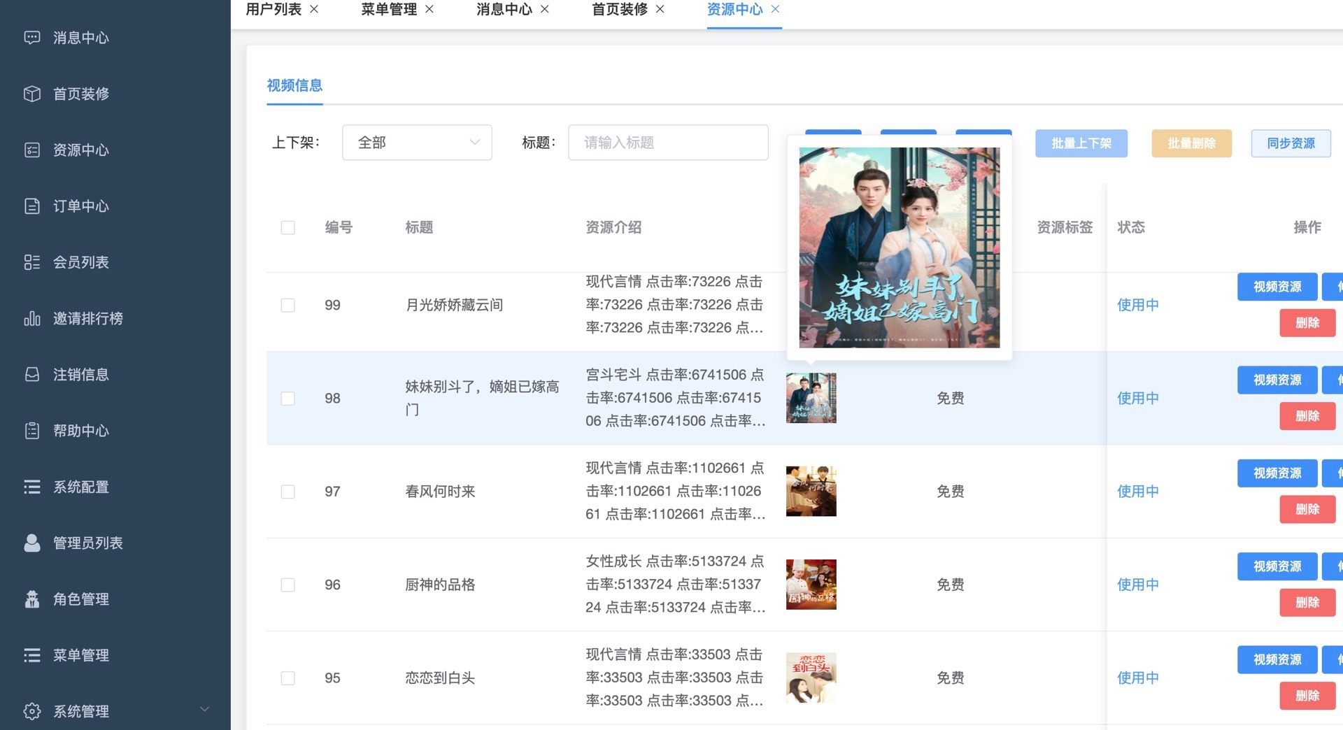Check the checkbox for row 99
The height and width of the screenshot is (730, 1343).
[287, 306]
